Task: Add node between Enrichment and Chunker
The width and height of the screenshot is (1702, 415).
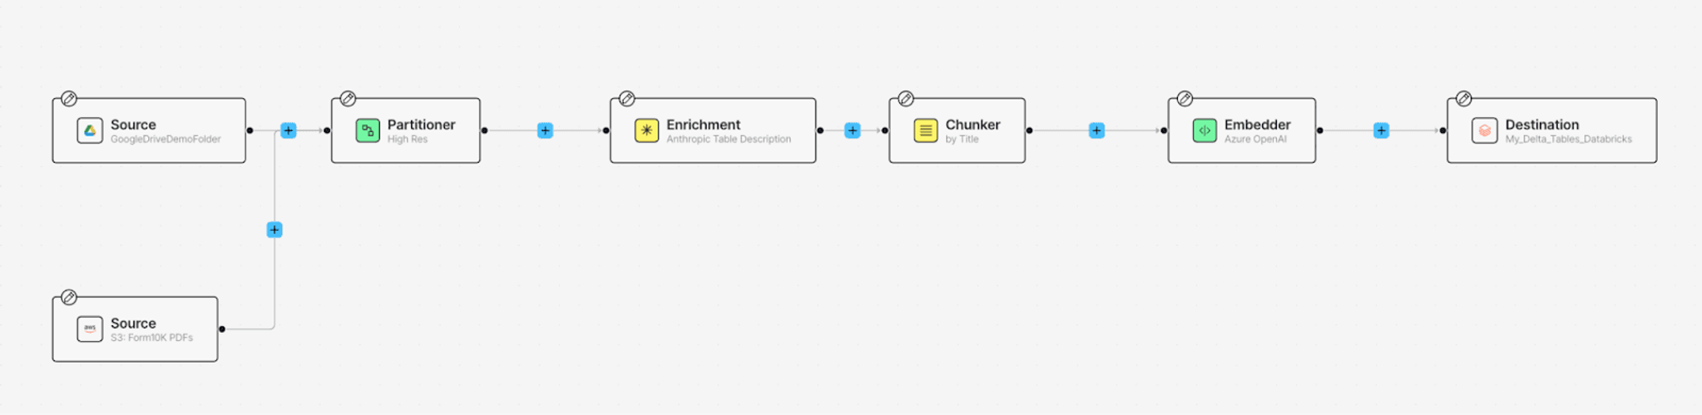Action: click(853, 130)
